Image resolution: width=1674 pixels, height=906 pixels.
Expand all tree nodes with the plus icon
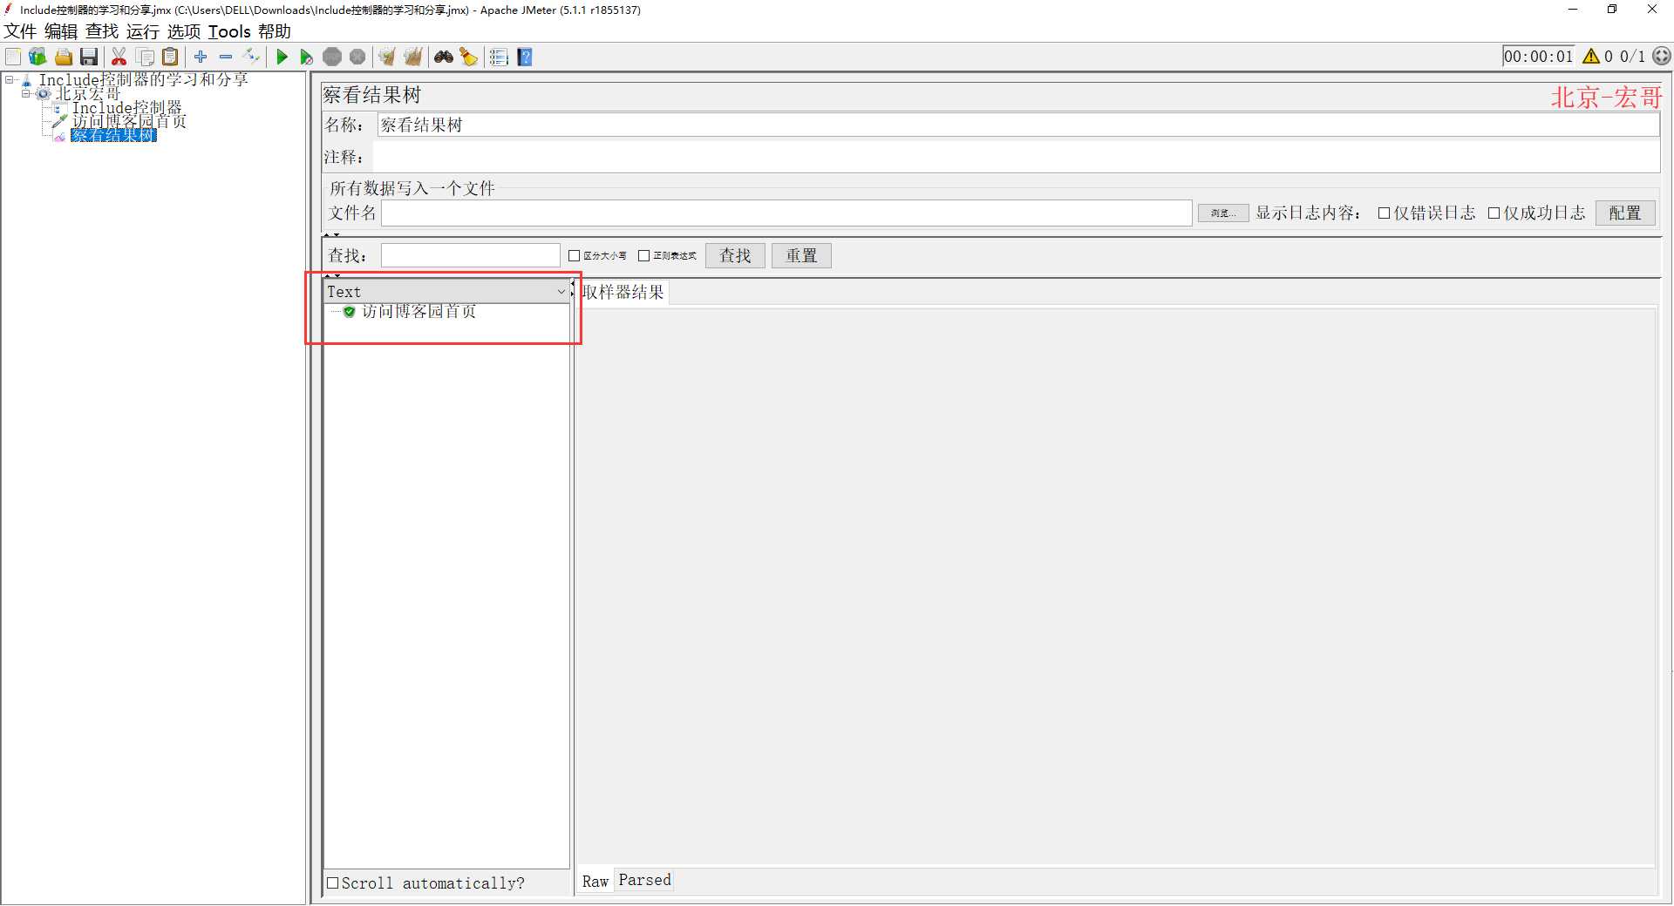coord(201,57)
